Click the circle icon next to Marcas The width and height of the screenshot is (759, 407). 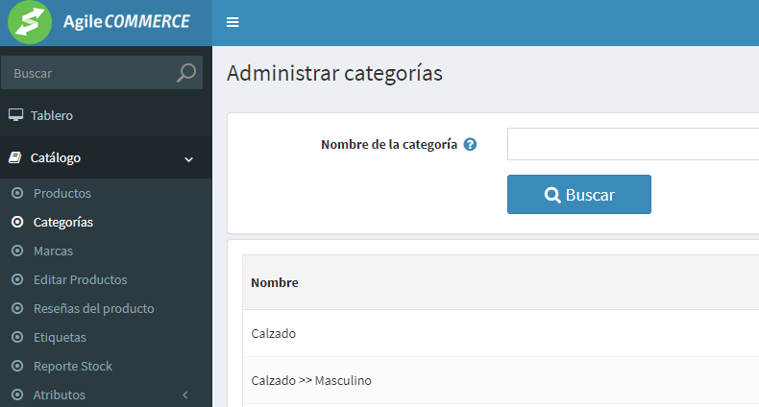tap(17, 251)
